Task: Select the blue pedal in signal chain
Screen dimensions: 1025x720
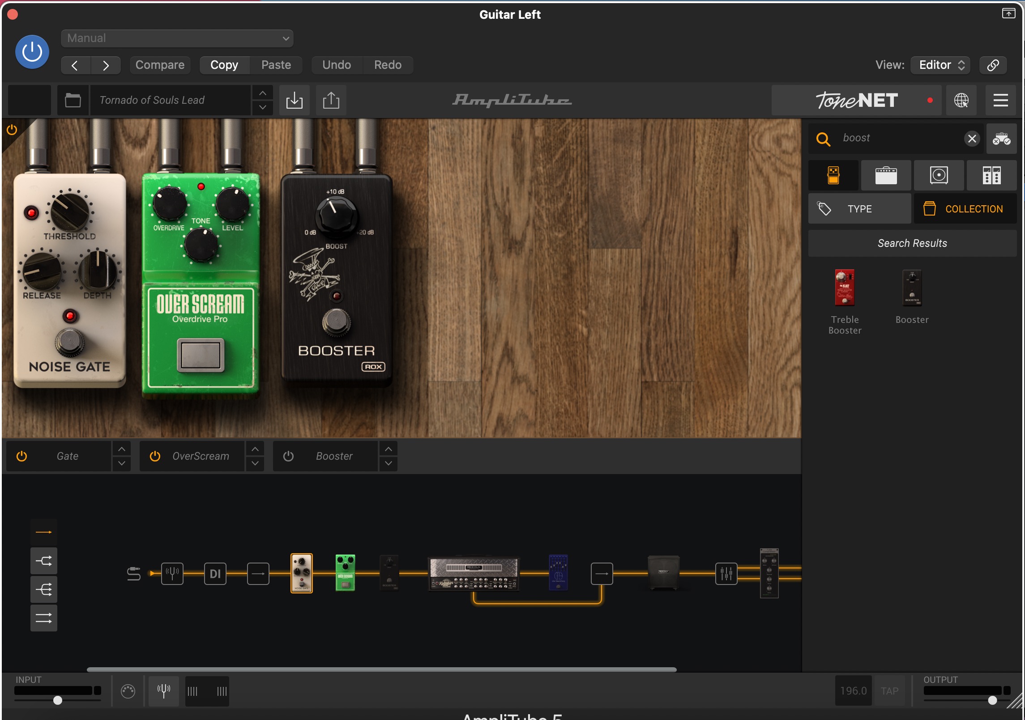Action: [558, 573]
